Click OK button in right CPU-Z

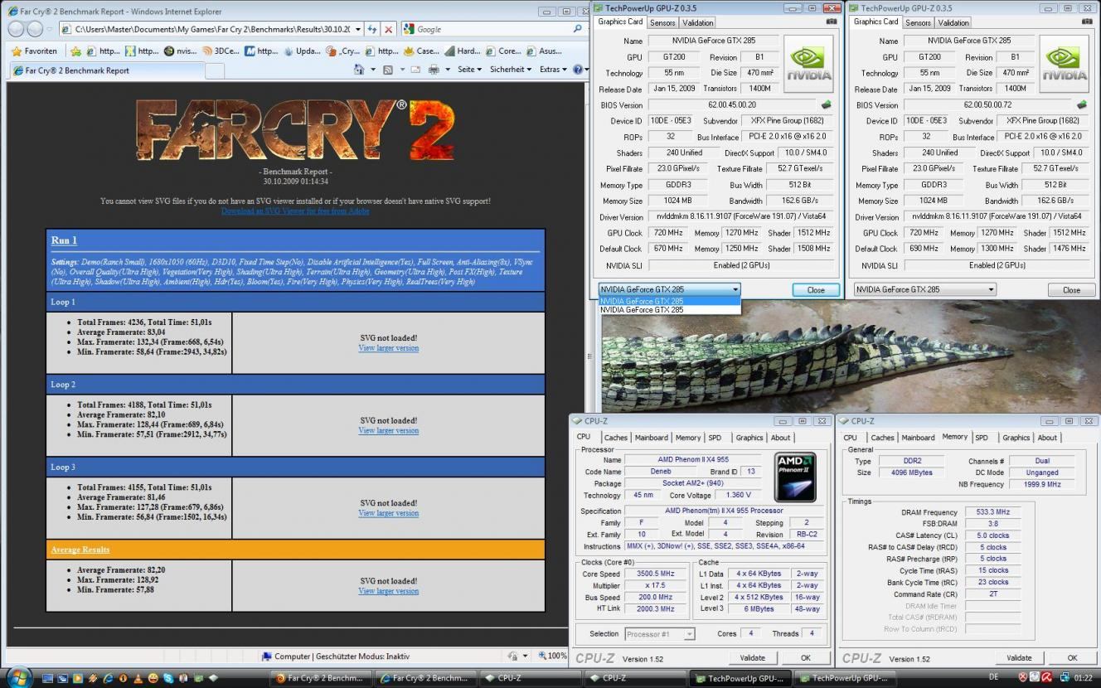click(x=1072, y=658)
